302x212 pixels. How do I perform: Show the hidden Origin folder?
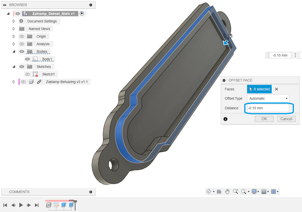click(22, 36)
